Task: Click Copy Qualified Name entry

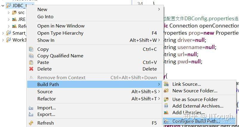Action: 60,56
